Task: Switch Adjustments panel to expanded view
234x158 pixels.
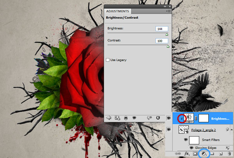Action: [x=117, y=117]
